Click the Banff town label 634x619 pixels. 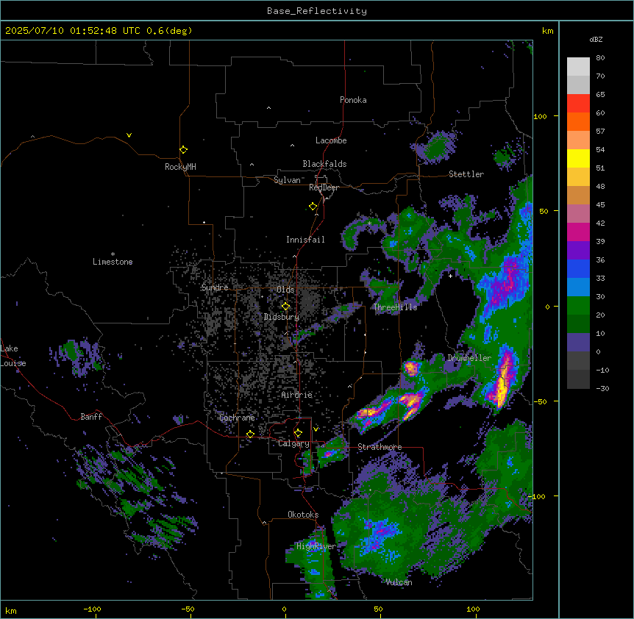(91, 417)
